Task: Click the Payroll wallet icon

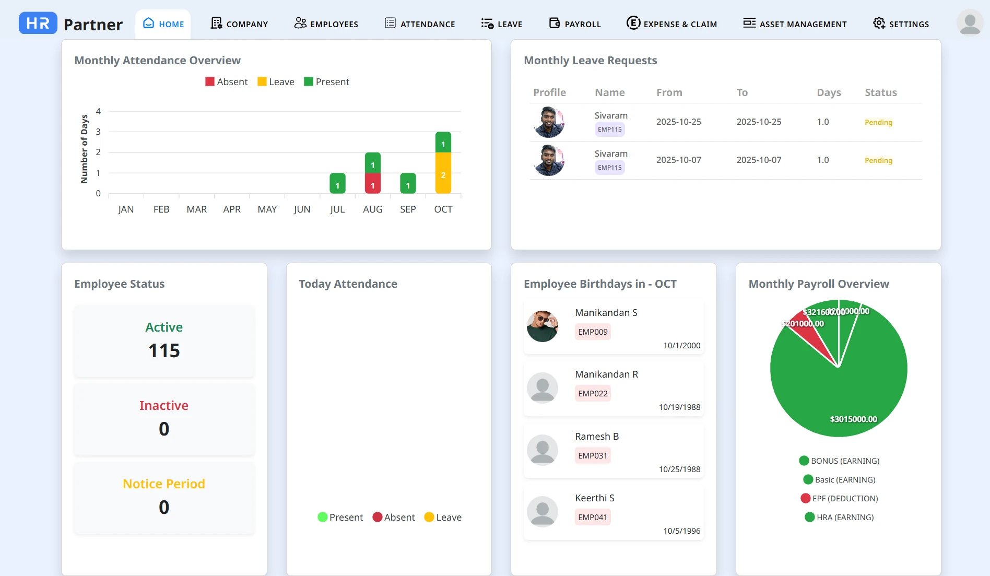Action: point(555,23)
